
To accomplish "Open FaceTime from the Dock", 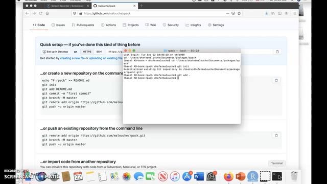I will click(x=150, y=176).
